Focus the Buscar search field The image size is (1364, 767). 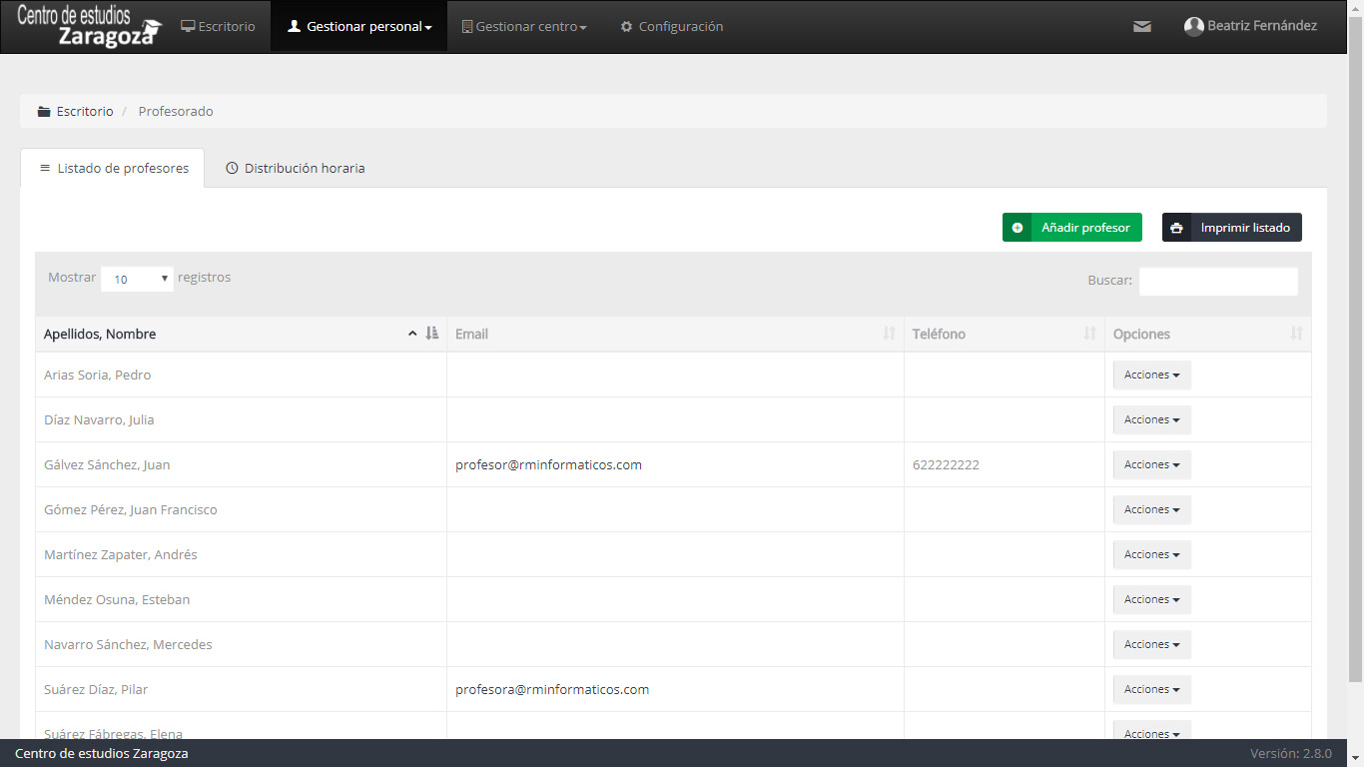[1218, 281]
